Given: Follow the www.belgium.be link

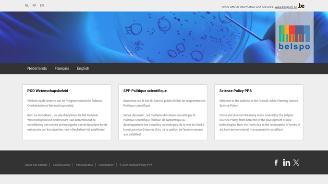Looking at the screenshot, I should (286, 7).
